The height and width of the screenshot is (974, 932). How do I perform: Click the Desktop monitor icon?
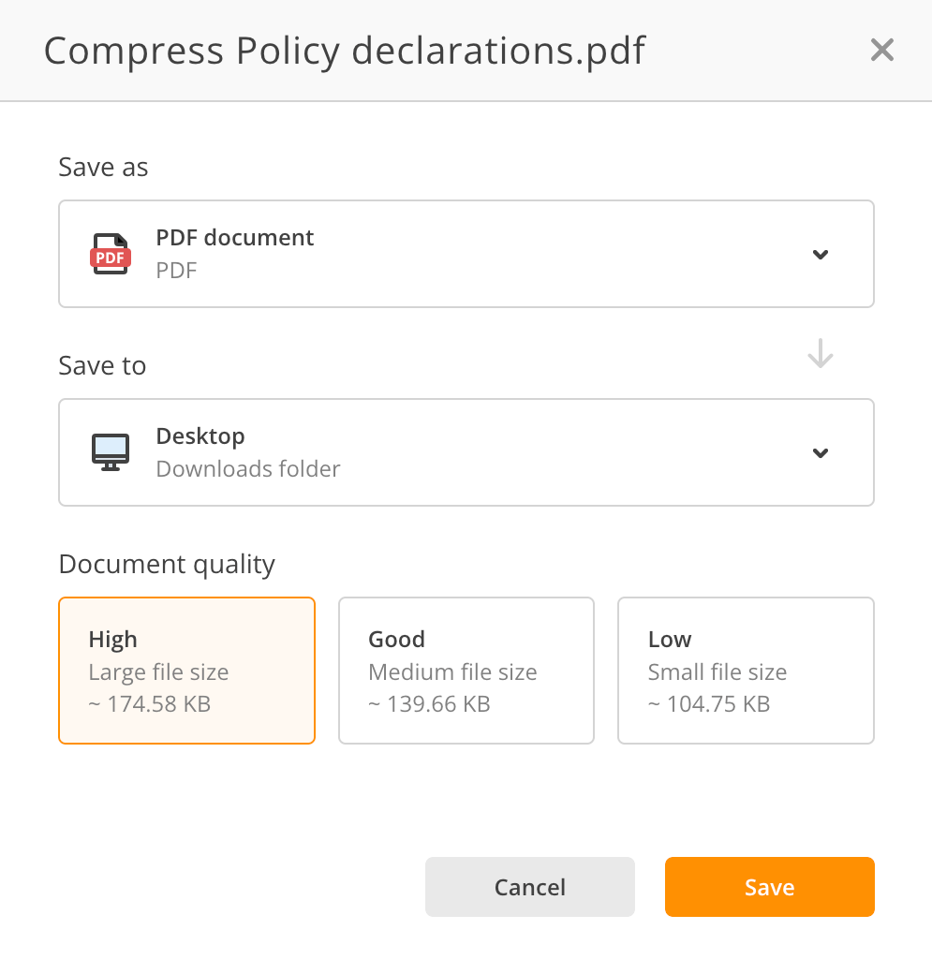[x=111, y=452]
